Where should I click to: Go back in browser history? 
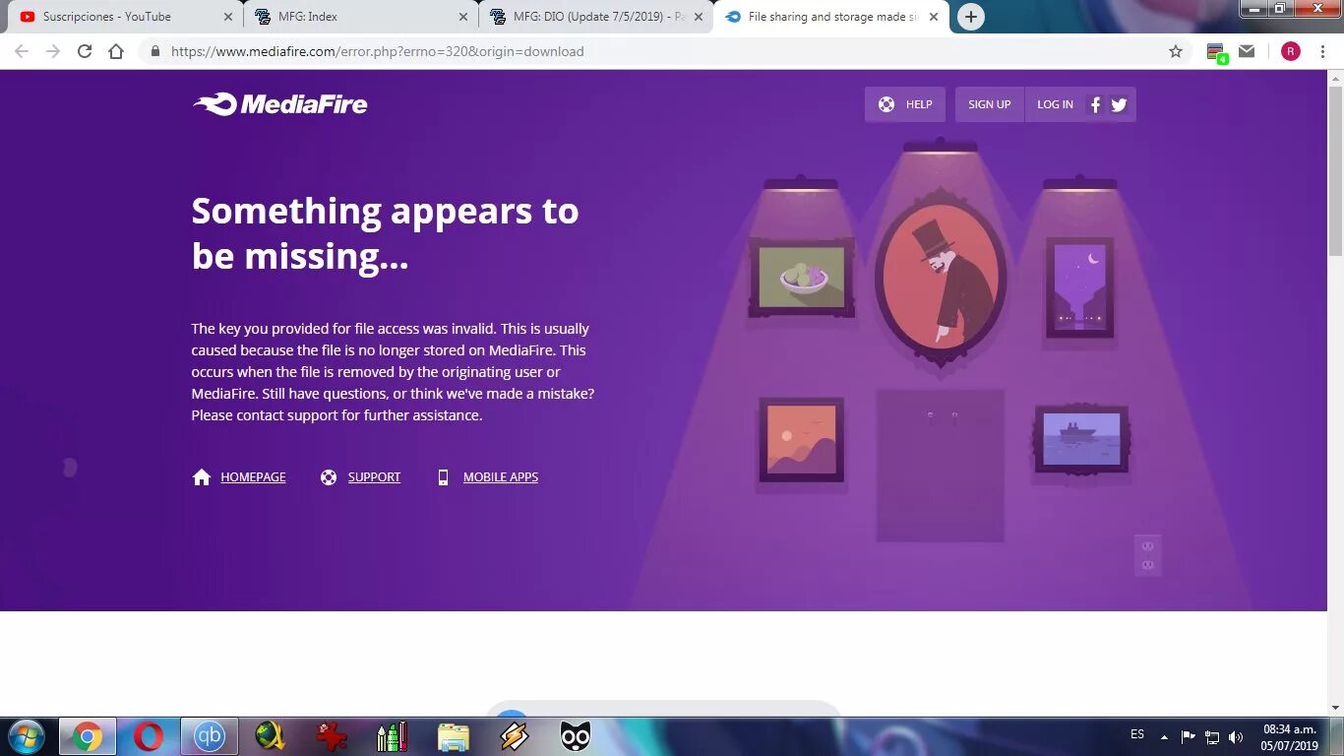[22, 51]
